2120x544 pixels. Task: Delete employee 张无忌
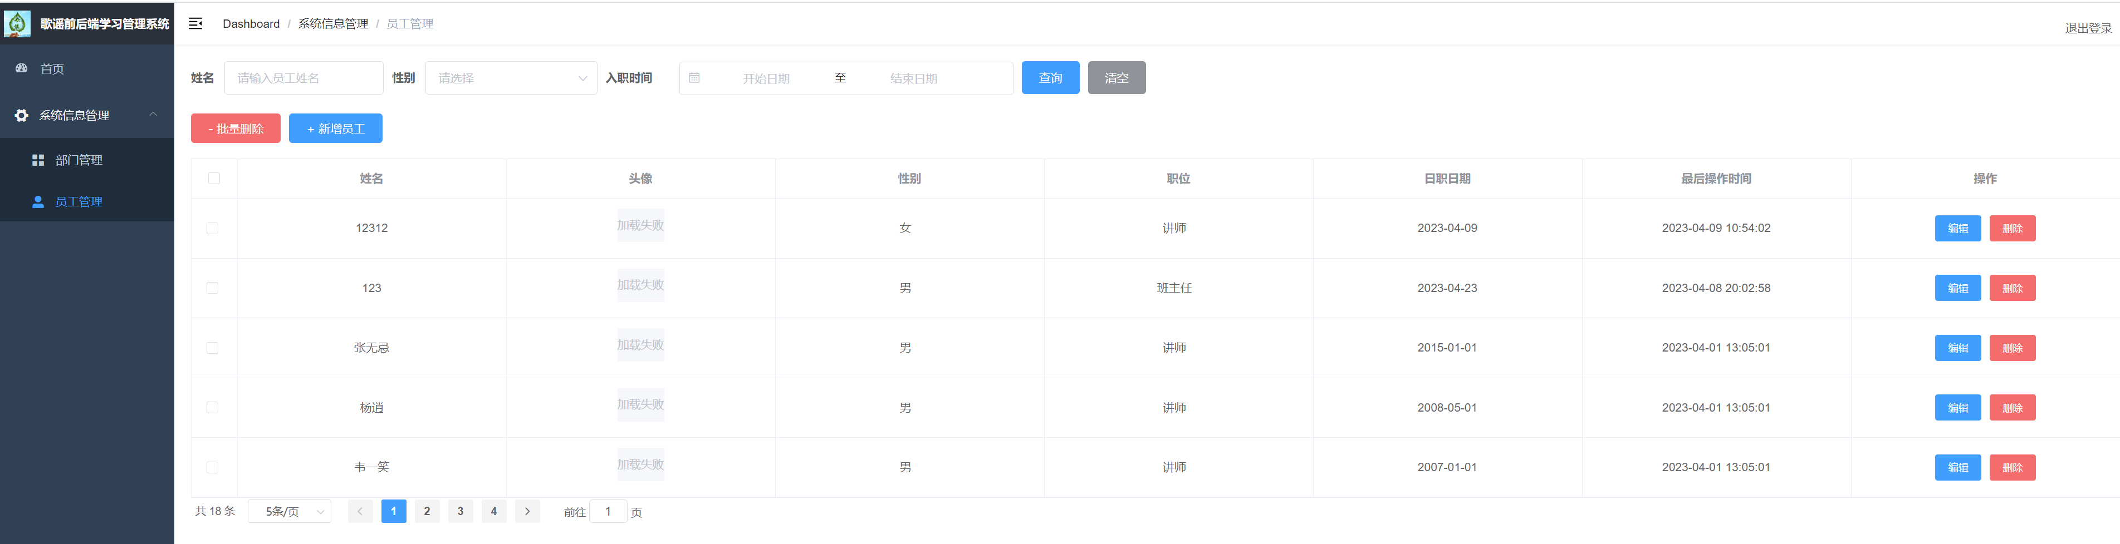2012,348
